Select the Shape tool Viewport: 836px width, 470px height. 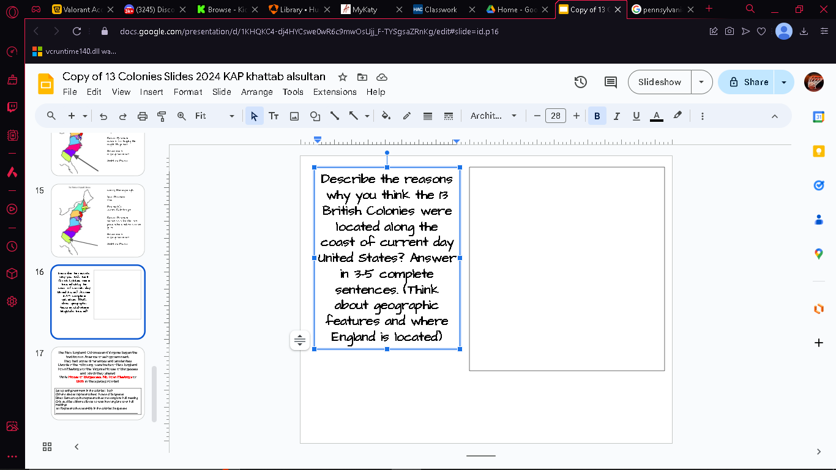[315, 116]
